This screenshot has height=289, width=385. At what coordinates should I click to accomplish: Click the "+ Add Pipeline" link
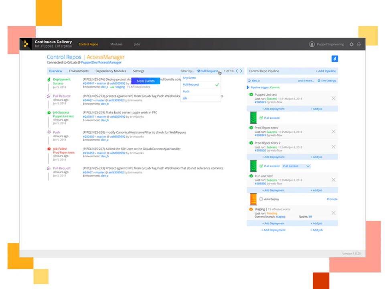pos(325,71)
